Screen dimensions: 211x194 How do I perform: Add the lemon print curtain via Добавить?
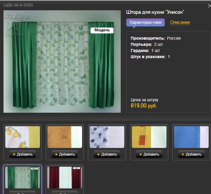point(23,154)
